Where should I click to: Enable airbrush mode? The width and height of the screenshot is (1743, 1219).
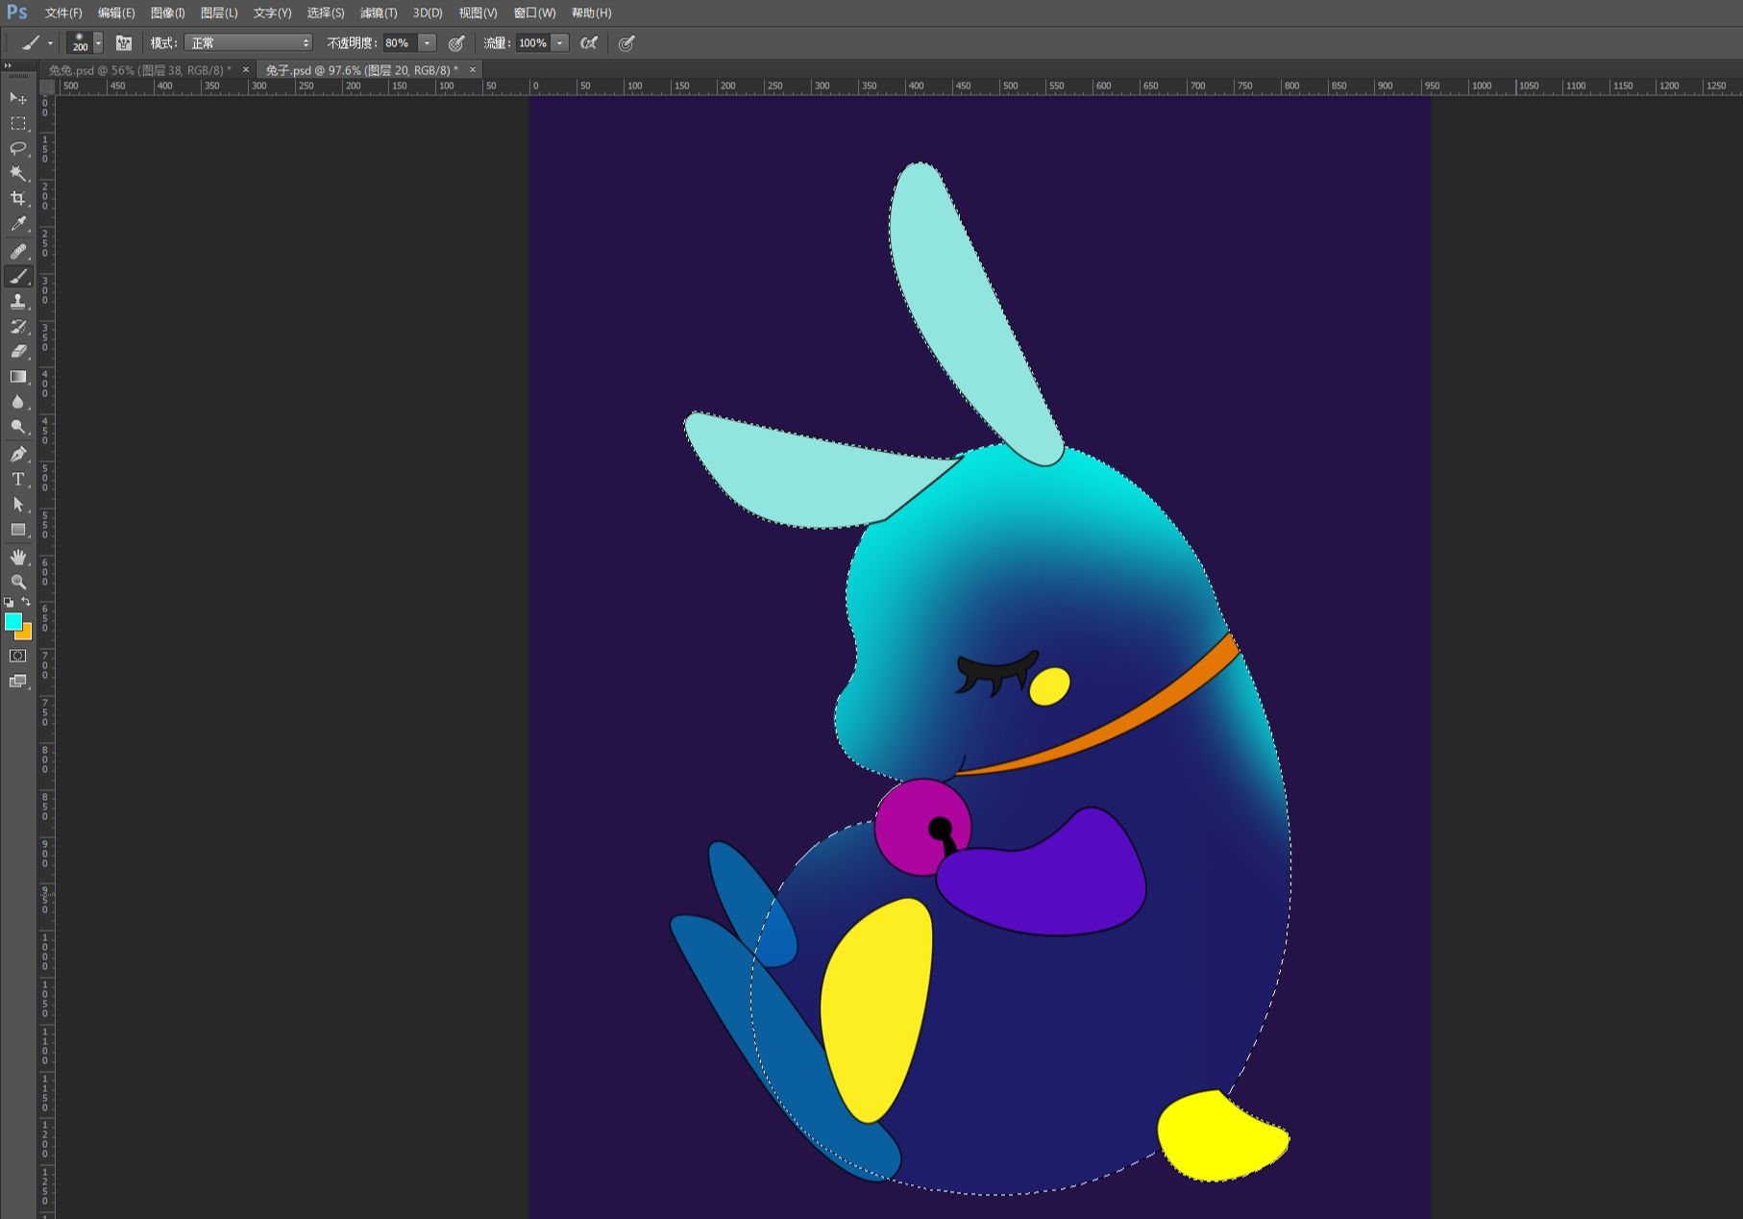[x=589, y=43]
